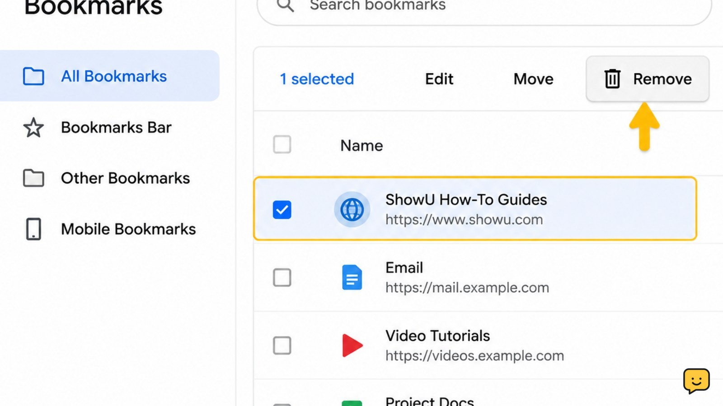Click the trash can icon in Remove
Screen dimensions: 723x406
click(x=612, y=79)
